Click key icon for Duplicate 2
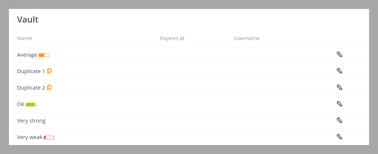This screenshot has width=378, height=154. 339,87
